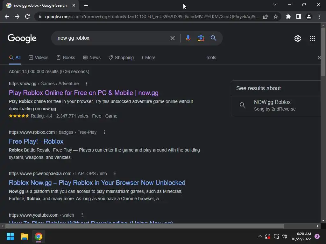Screen dimensions: 326x244
Task: Toggle the Chrome side panel
Action: [299, 17]
